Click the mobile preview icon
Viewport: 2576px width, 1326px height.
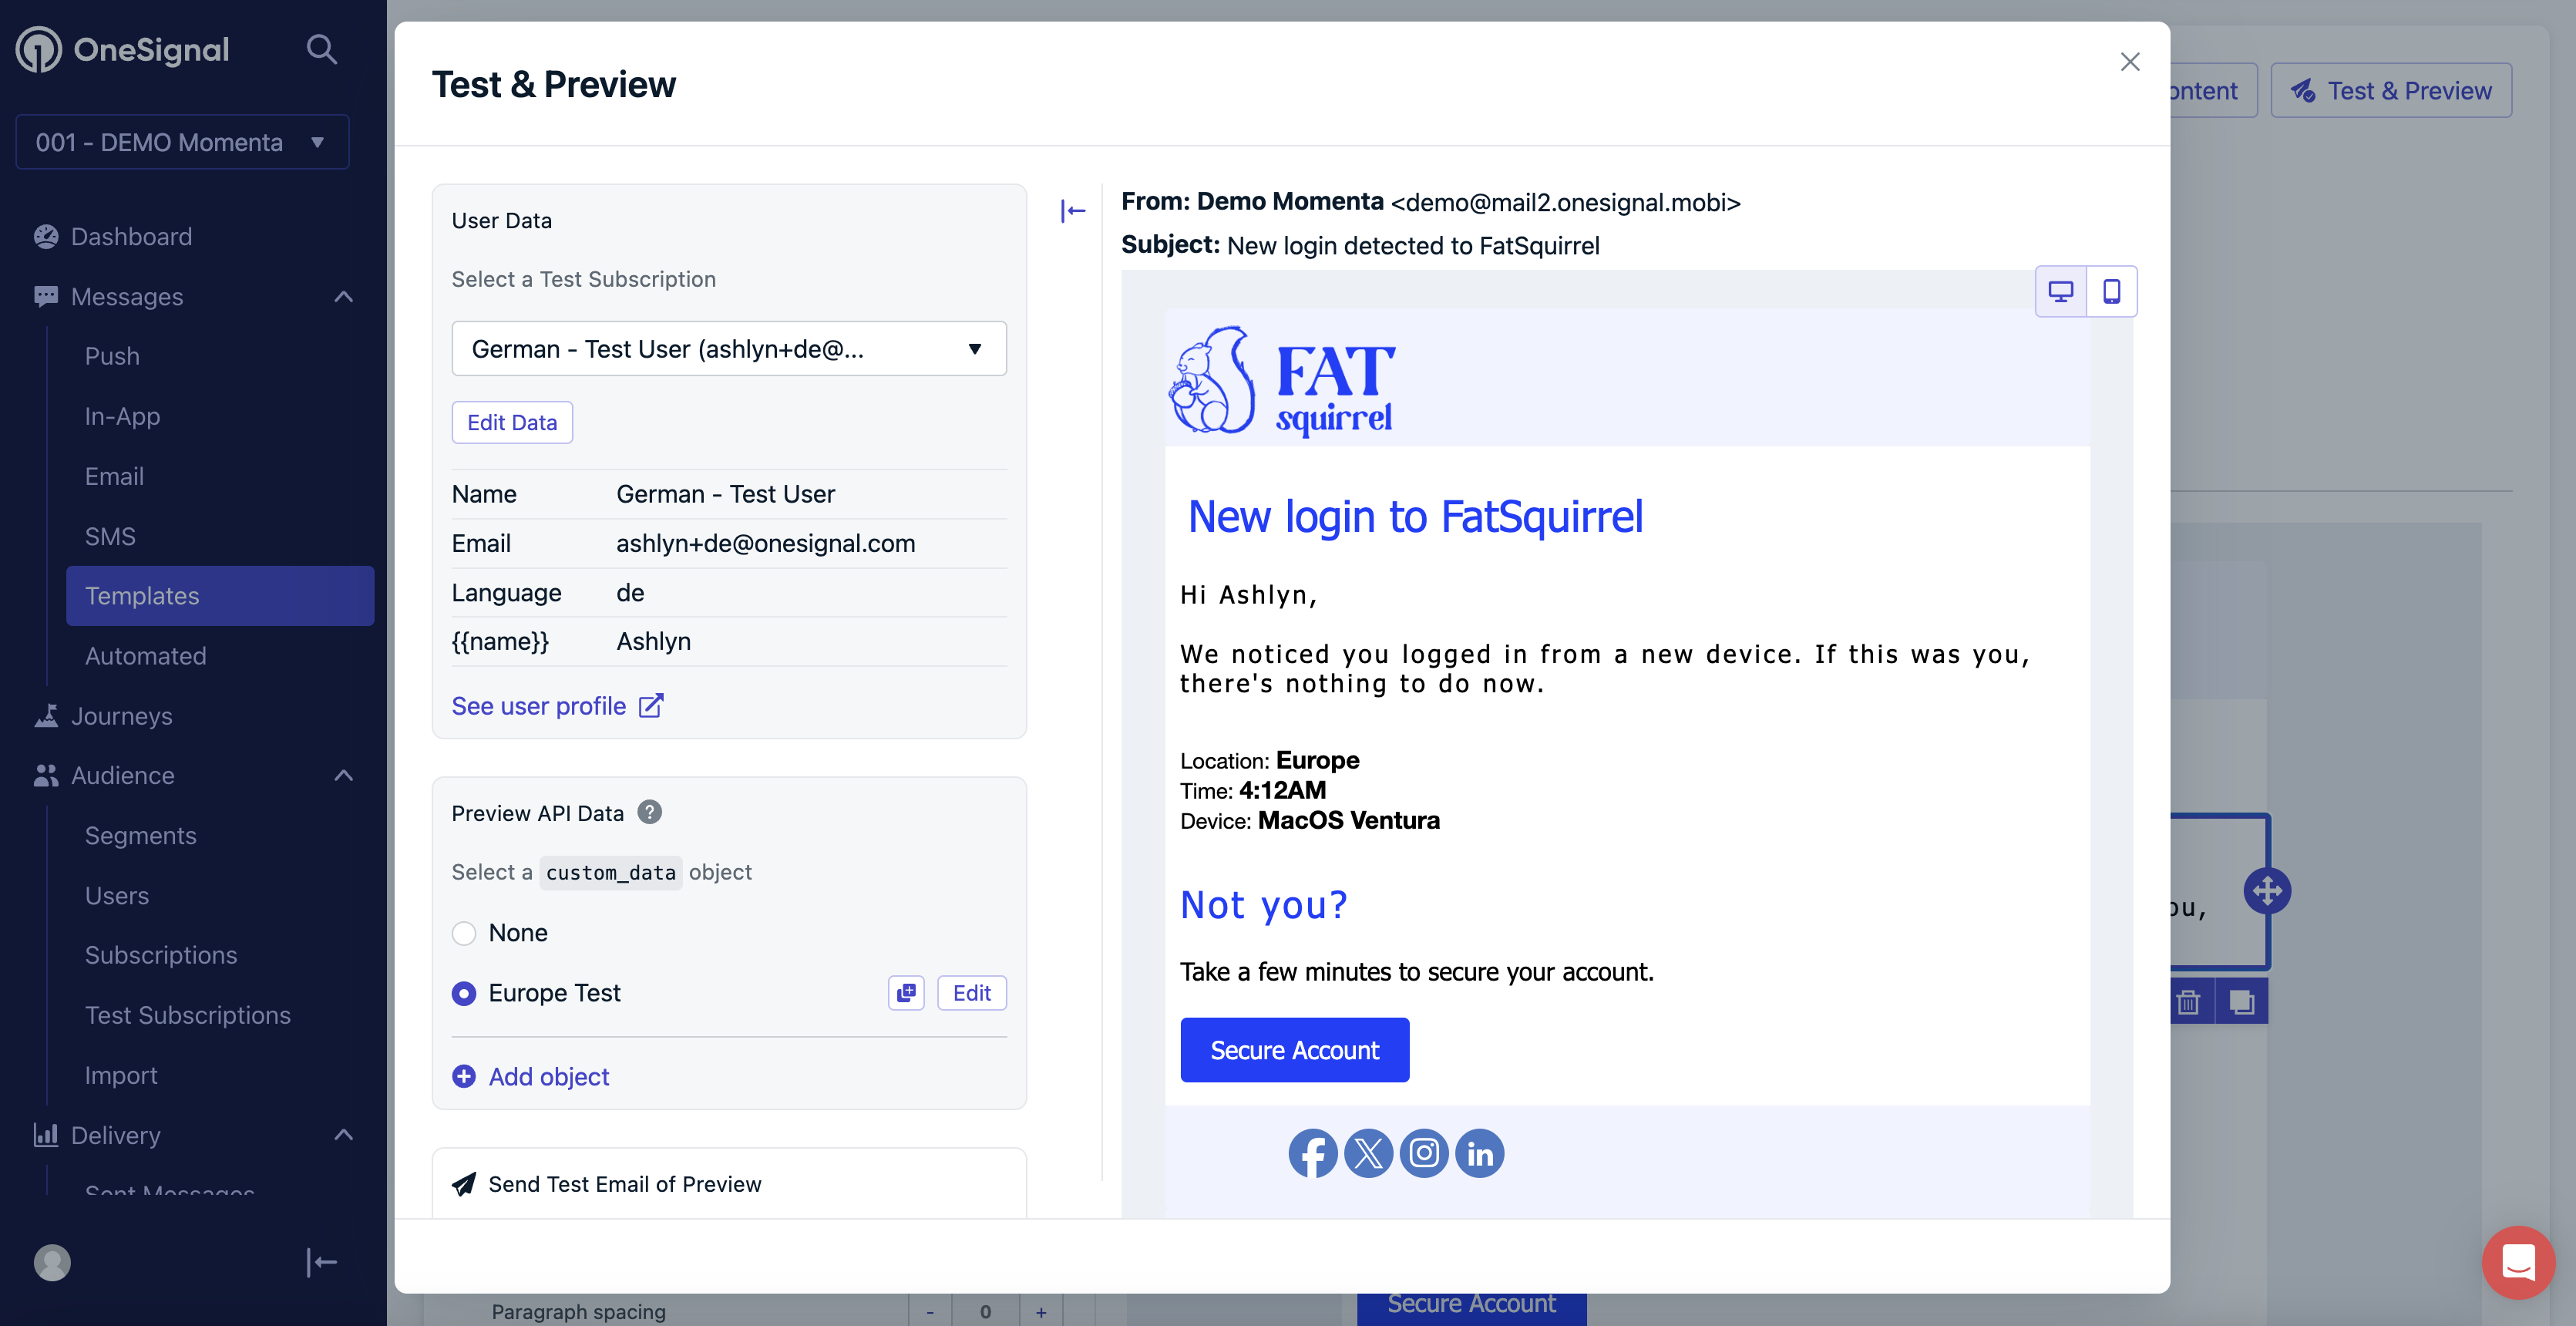click(x=2111, y=291)
